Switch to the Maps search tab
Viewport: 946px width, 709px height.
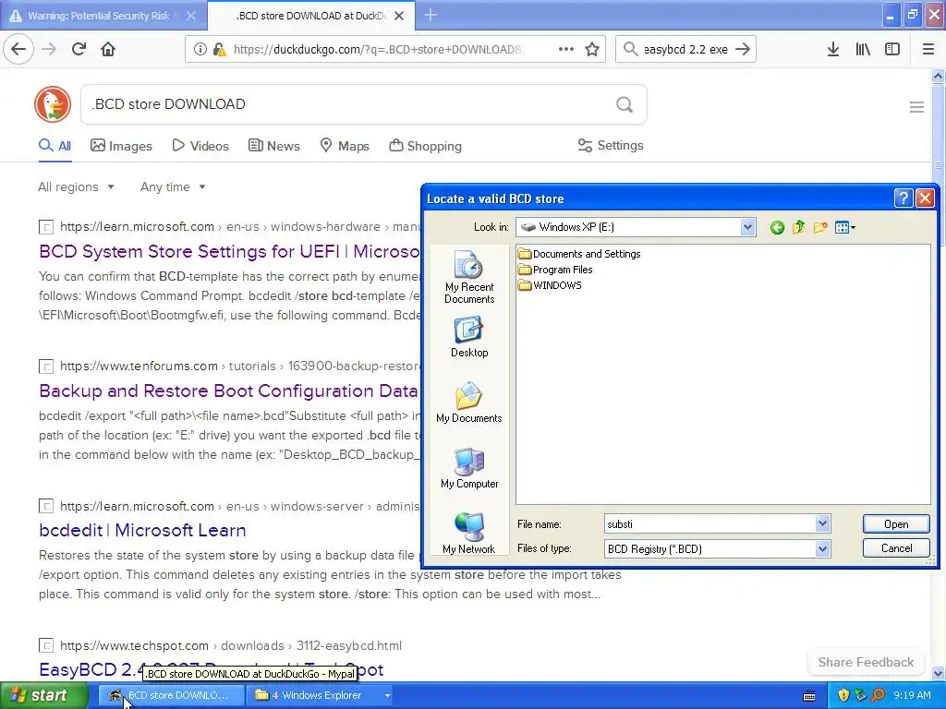point(345,146)
